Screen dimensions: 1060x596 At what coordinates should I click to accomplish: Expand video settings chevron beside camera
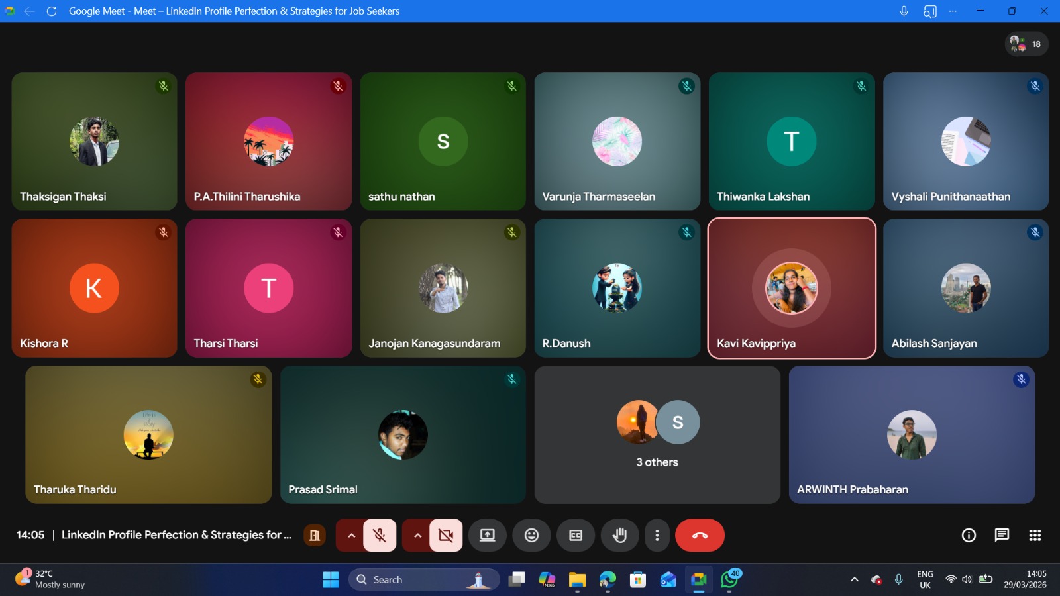tap(417, 535)
